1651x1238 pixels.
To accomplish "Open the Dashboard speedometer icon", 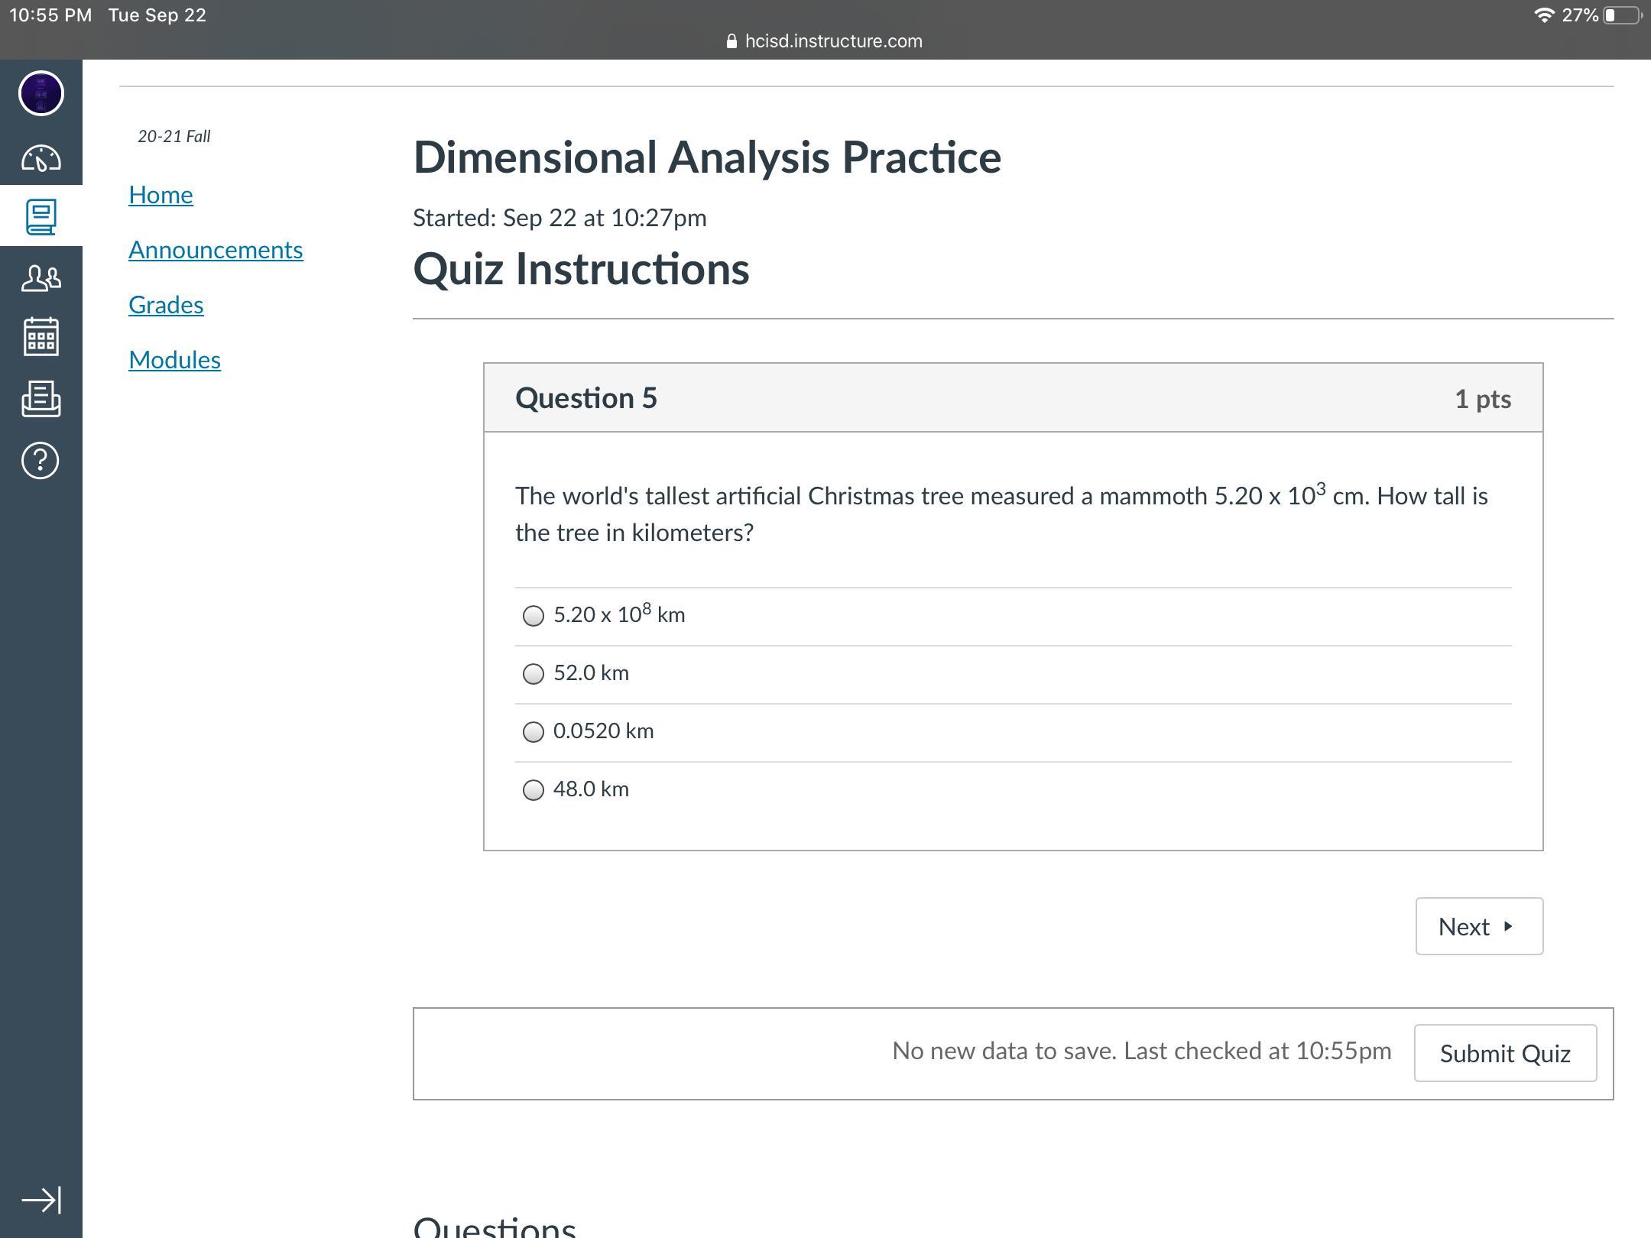I will [x=41, y=158].
